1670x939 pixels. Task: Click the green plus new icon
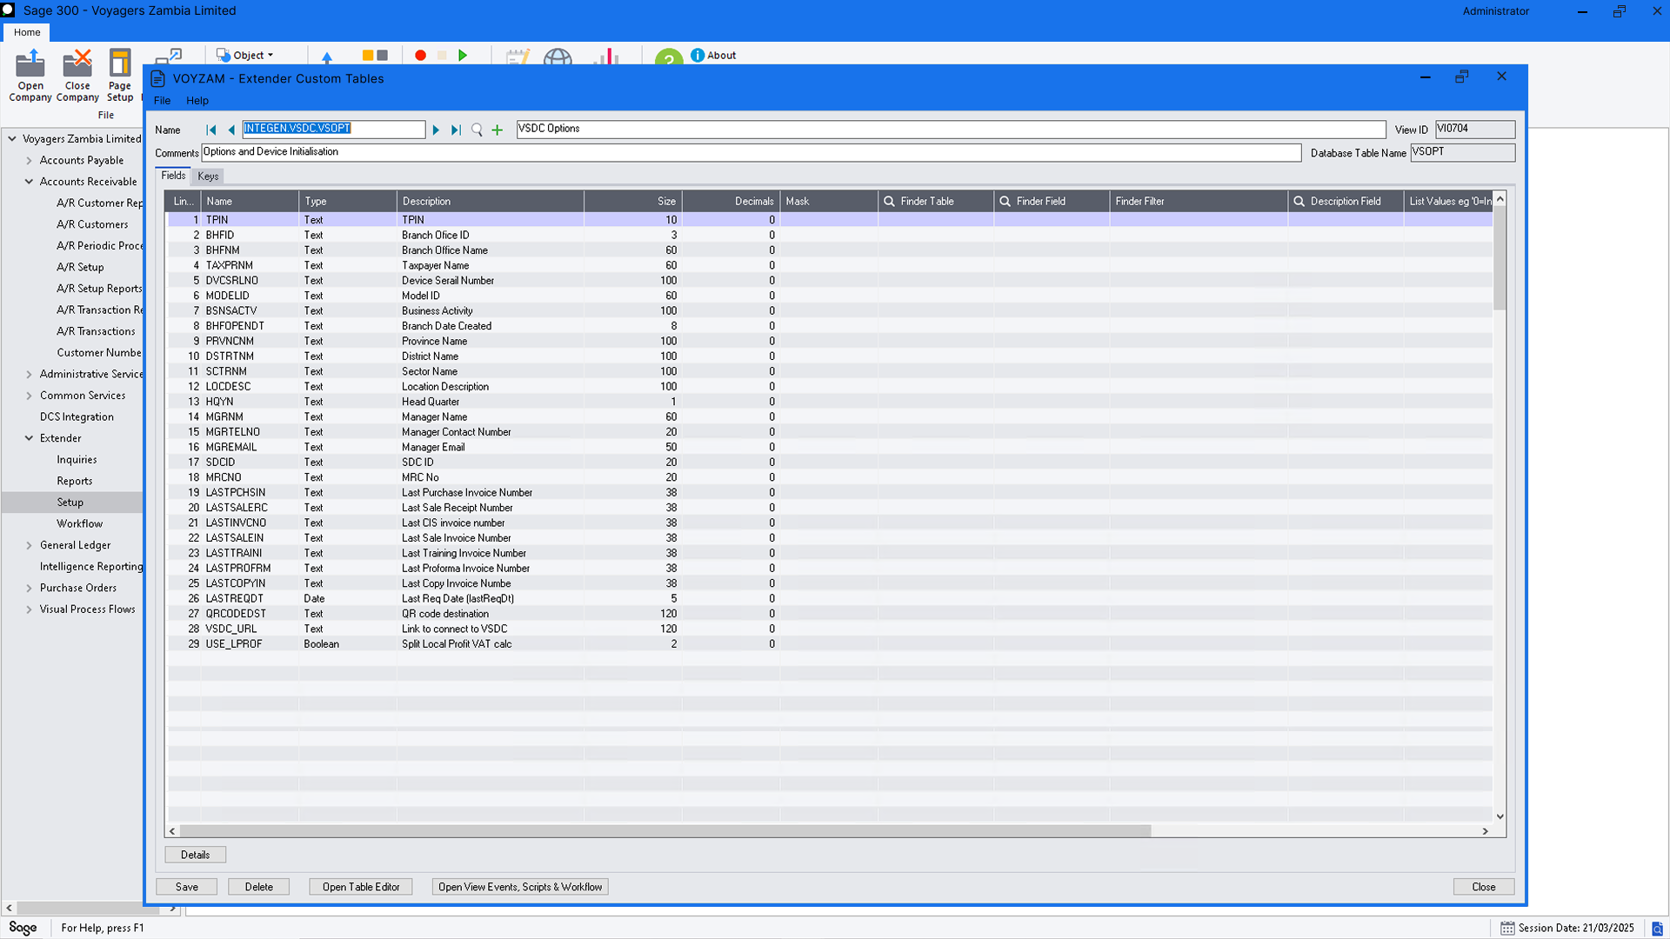pos(498,130)
